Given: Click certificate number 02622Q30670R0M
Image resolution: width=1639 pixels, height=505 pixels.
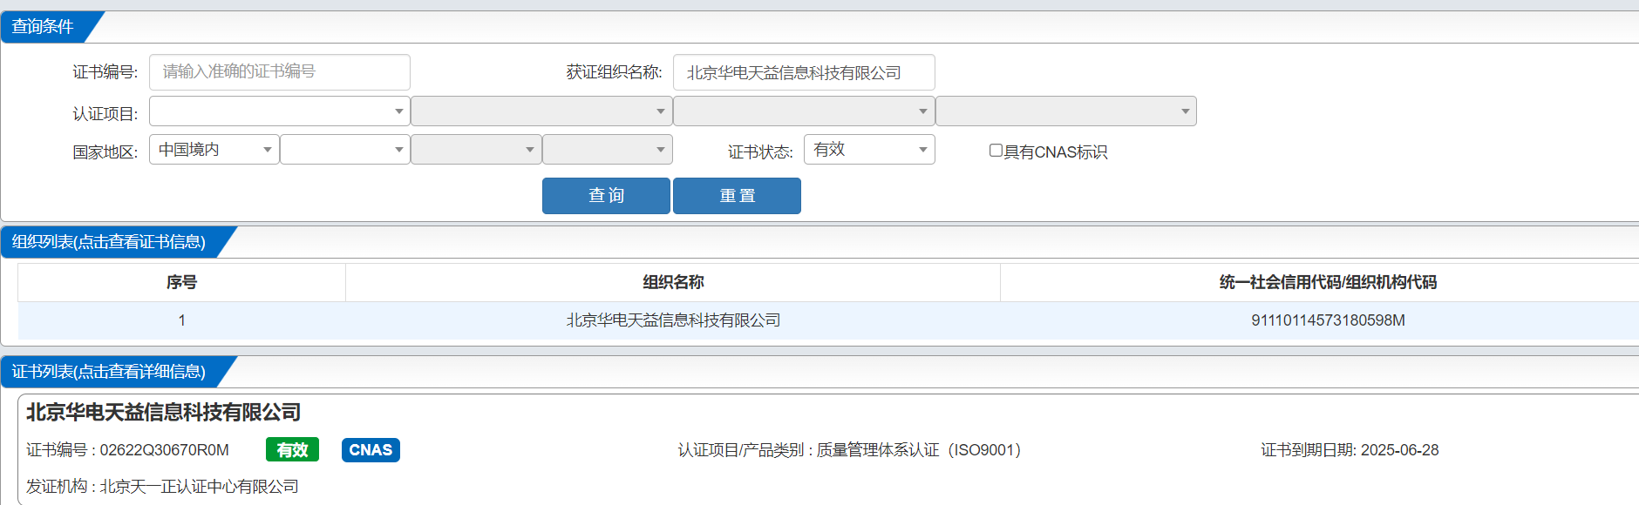Looking at the screenshot, I should coord(165,450).
